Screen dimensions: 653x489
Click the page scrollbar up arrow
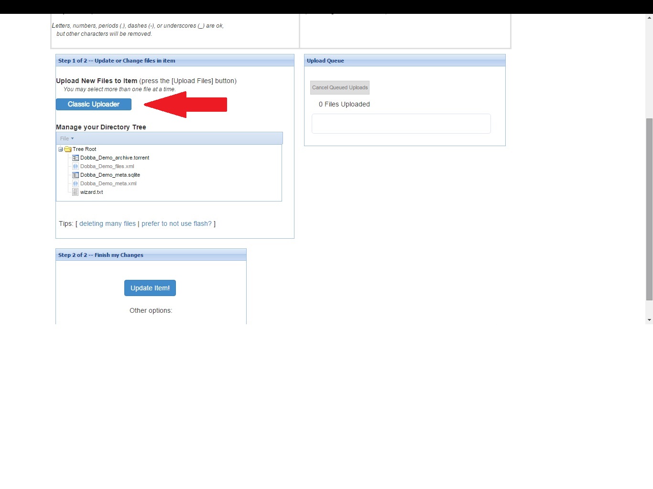pos(649,18)
